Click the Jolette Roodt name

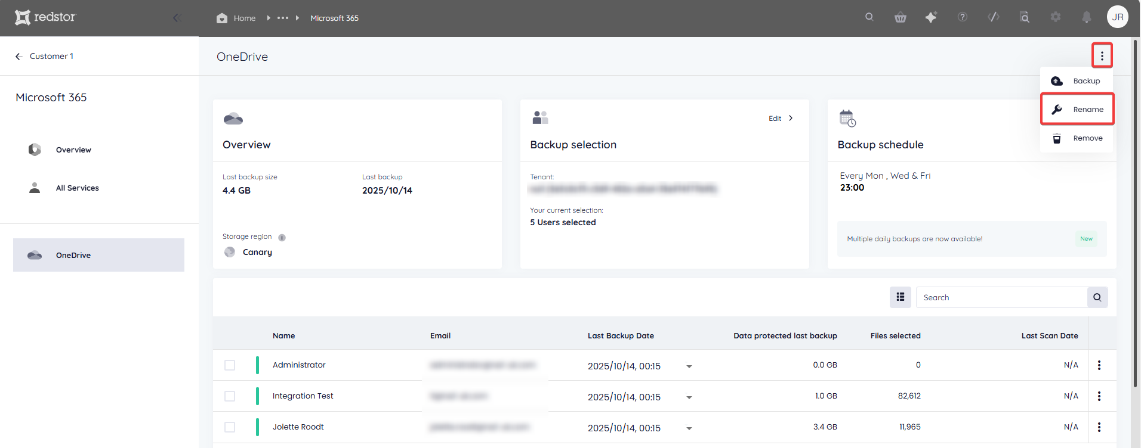[298, 427]
